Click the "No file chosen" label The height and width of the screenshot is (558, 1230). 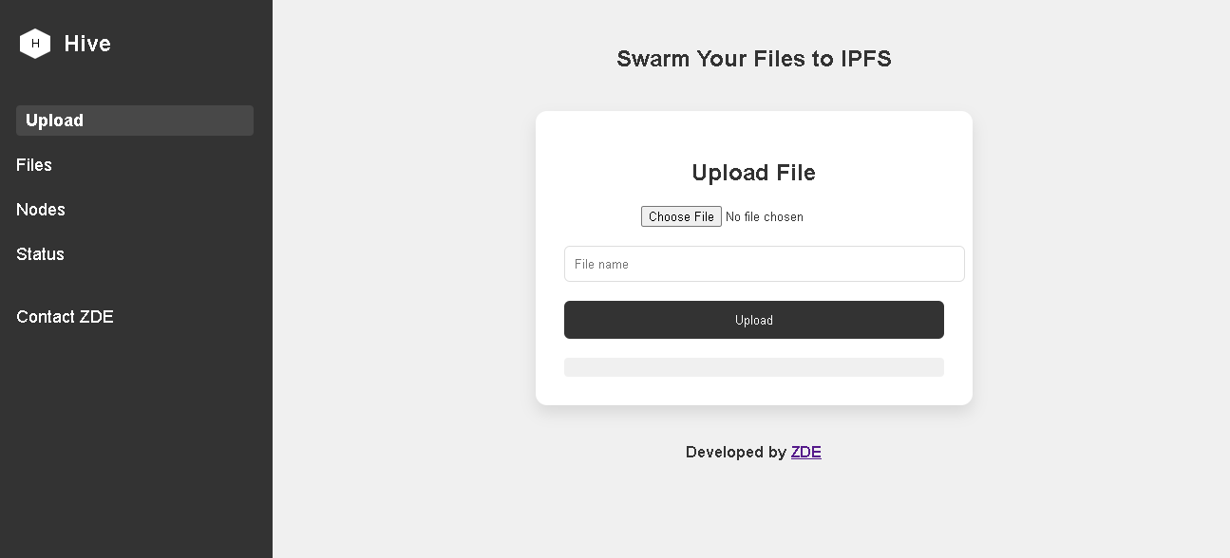point(764,217)
